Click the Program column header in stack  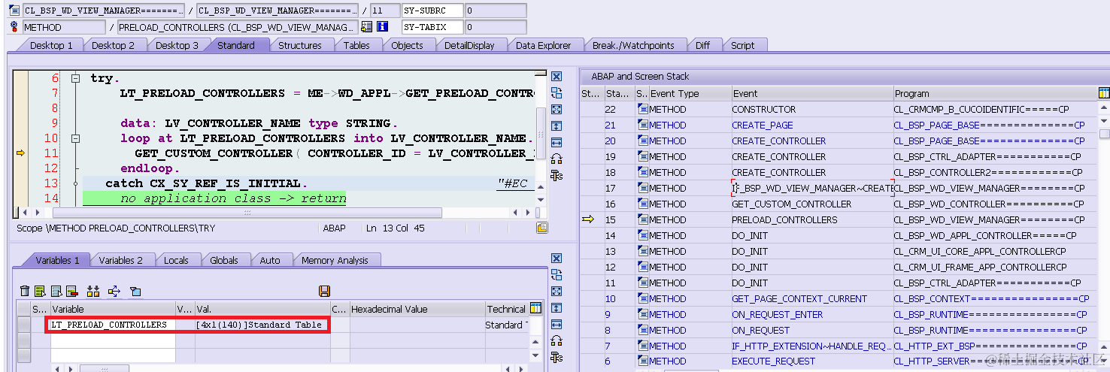(994, 94)
